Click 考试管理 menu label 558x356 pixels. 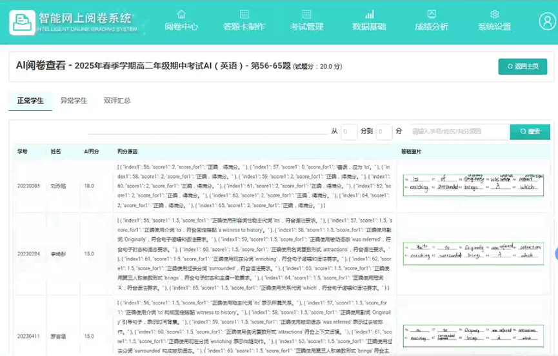point(306,26)
